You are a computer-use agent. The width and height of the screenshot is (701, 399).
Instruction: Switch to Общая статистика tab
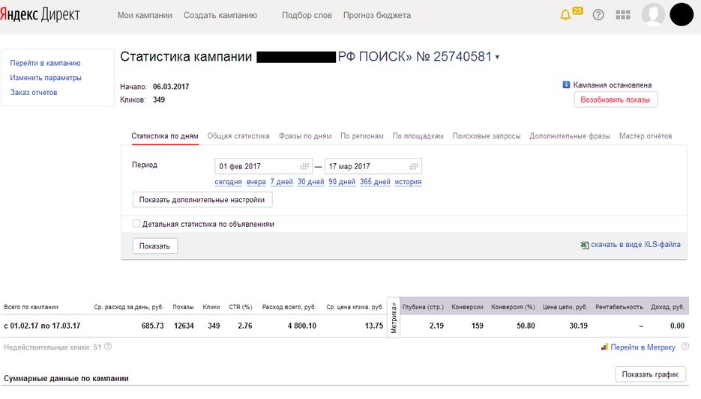tap(238, 135)
